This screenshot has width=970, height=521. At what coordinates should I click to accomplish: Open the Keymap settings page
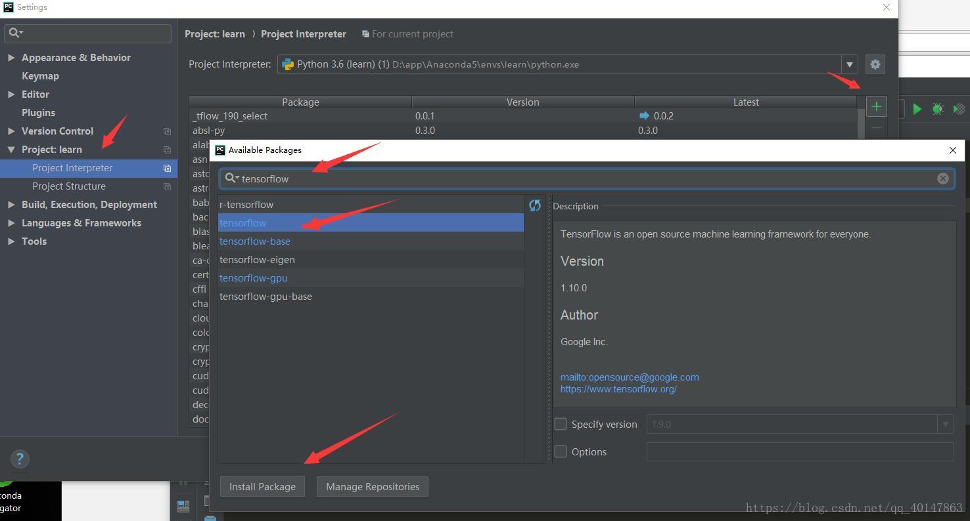point(40,76)
